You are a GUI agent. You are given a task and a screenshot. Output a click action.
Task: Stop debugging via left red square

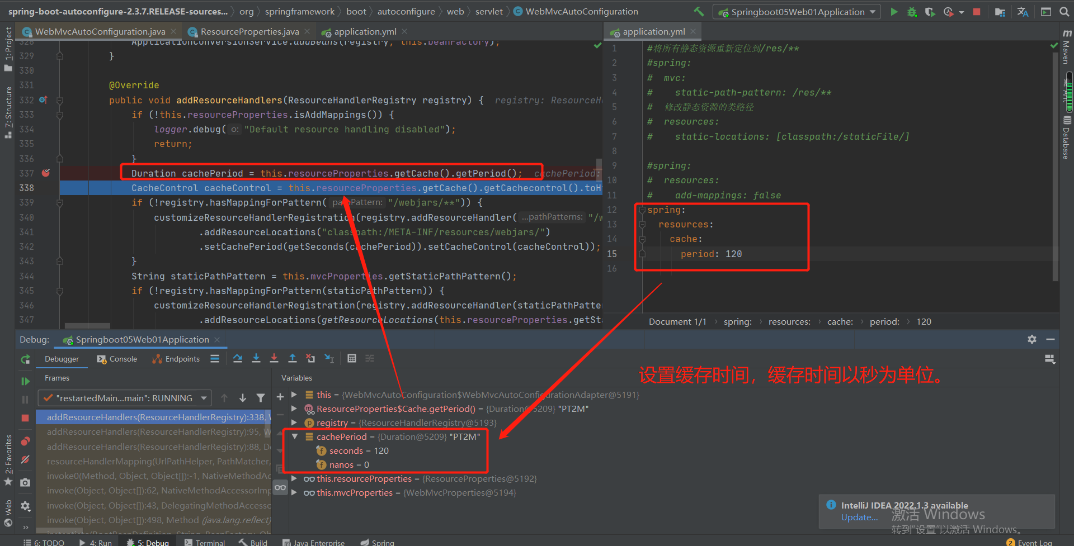pos(25,418)
